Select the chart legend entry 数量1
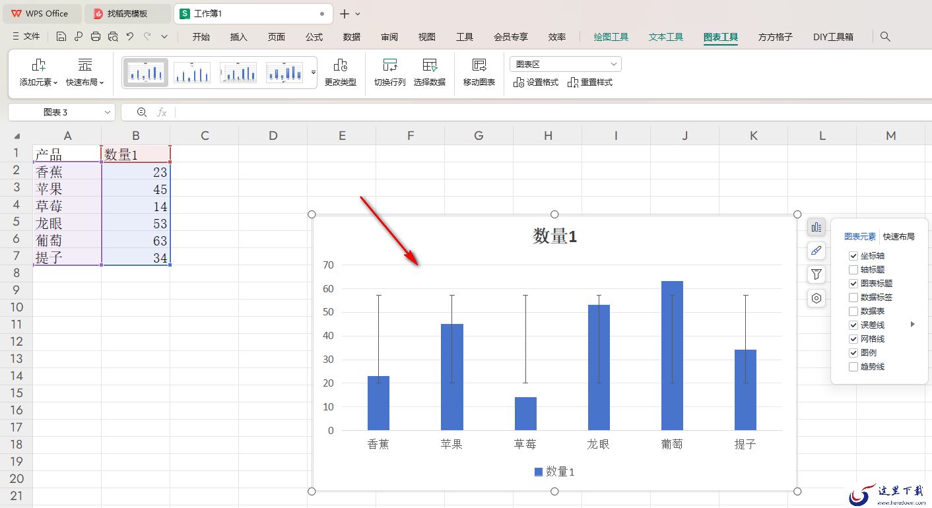 (x=554, y=472)
